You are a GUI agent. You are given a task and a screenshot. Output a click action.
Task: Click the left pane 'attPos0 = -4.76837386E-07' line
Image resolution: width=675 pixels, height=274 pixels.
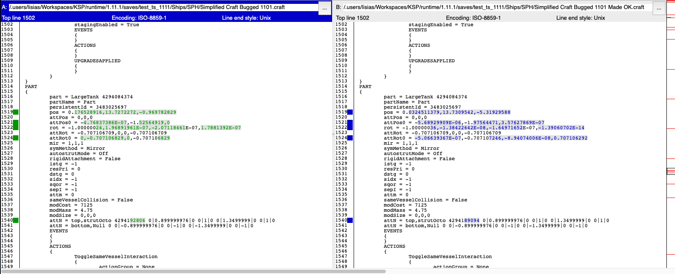(110, 122)
